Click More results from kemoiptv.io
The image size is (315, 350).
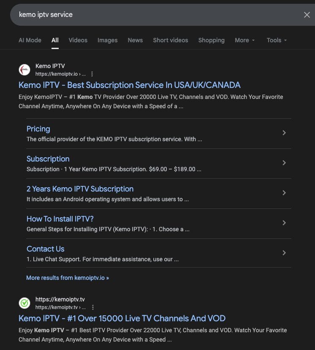(67, 278)
